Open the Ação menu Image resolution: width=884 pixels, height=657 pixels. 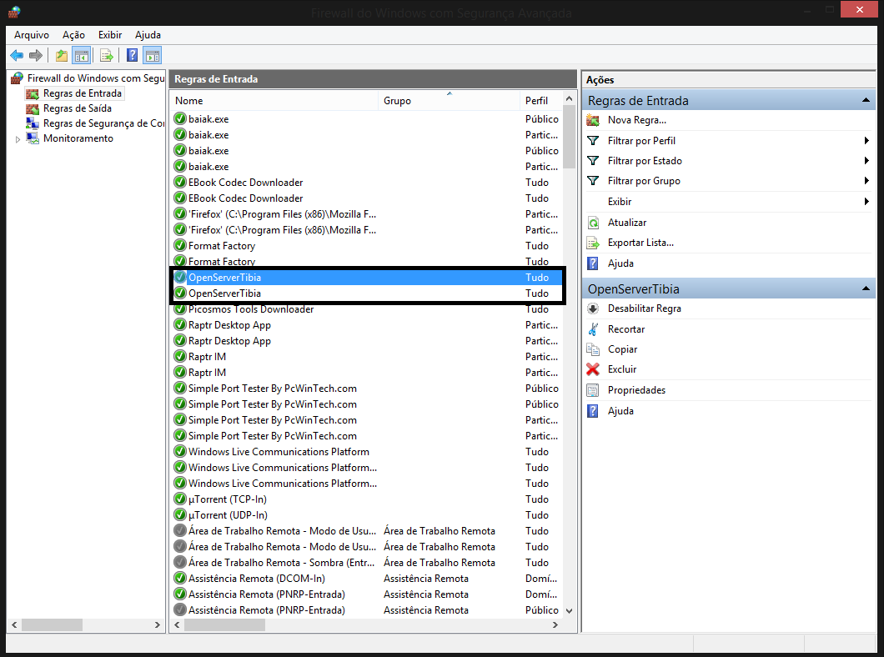[74, 35]
